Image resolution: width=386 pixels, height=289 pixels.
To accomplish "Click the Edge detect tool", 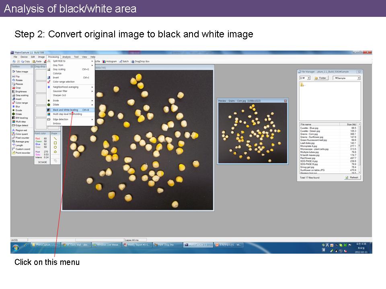I will (22, 125).
